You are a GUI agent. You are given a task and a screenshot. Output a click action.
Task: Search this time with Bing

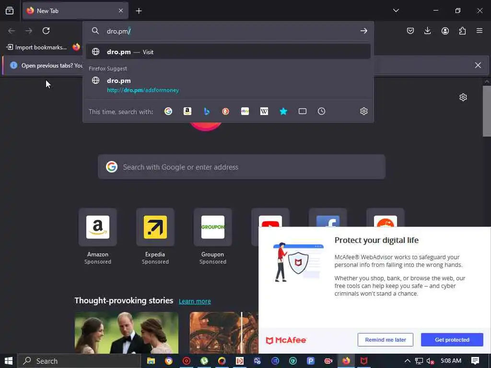click(207, 111)
